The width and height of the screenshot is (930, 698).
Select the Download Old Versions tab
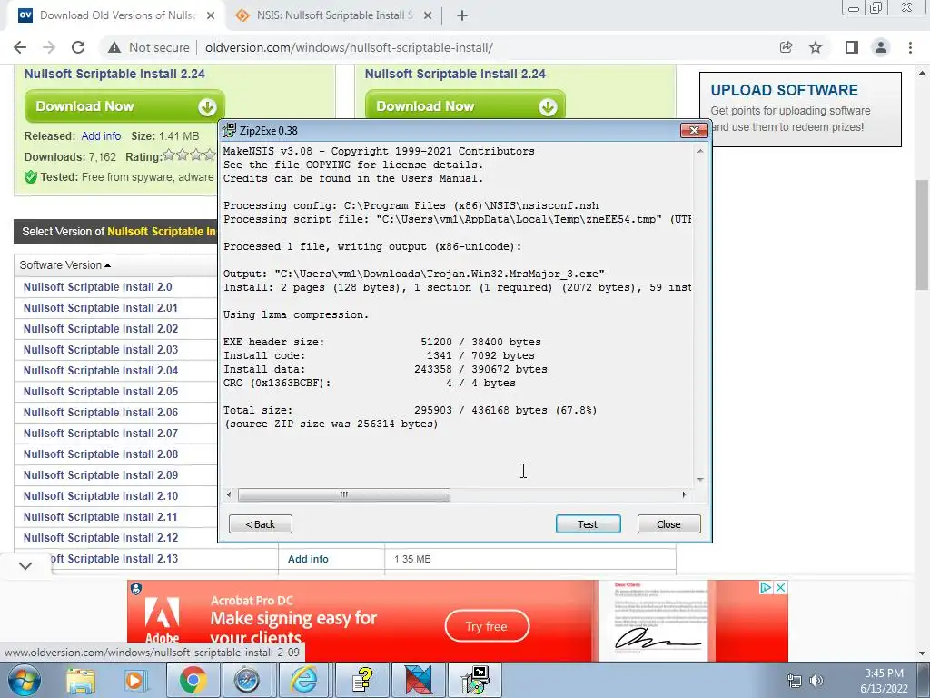click(117, 15)
